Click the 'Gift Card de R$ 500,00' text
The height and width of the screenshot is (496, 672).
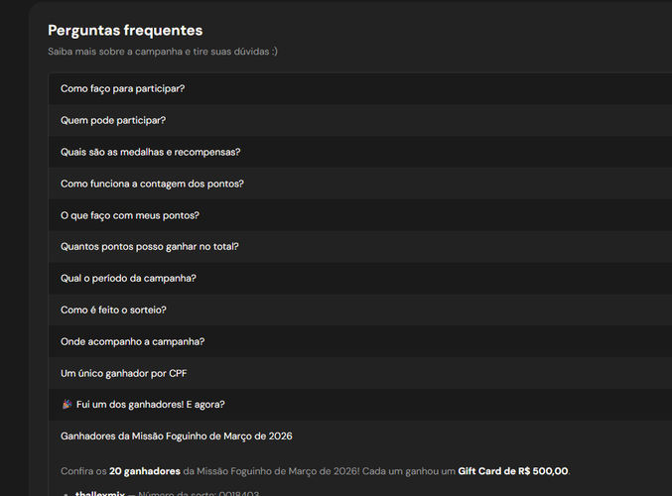513,471
